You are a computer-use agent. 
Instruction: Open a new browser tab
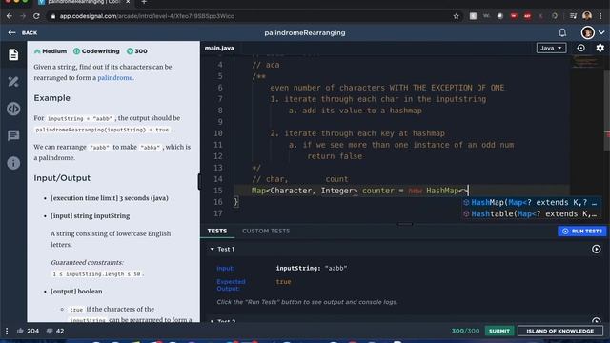(x=144, y=2)
